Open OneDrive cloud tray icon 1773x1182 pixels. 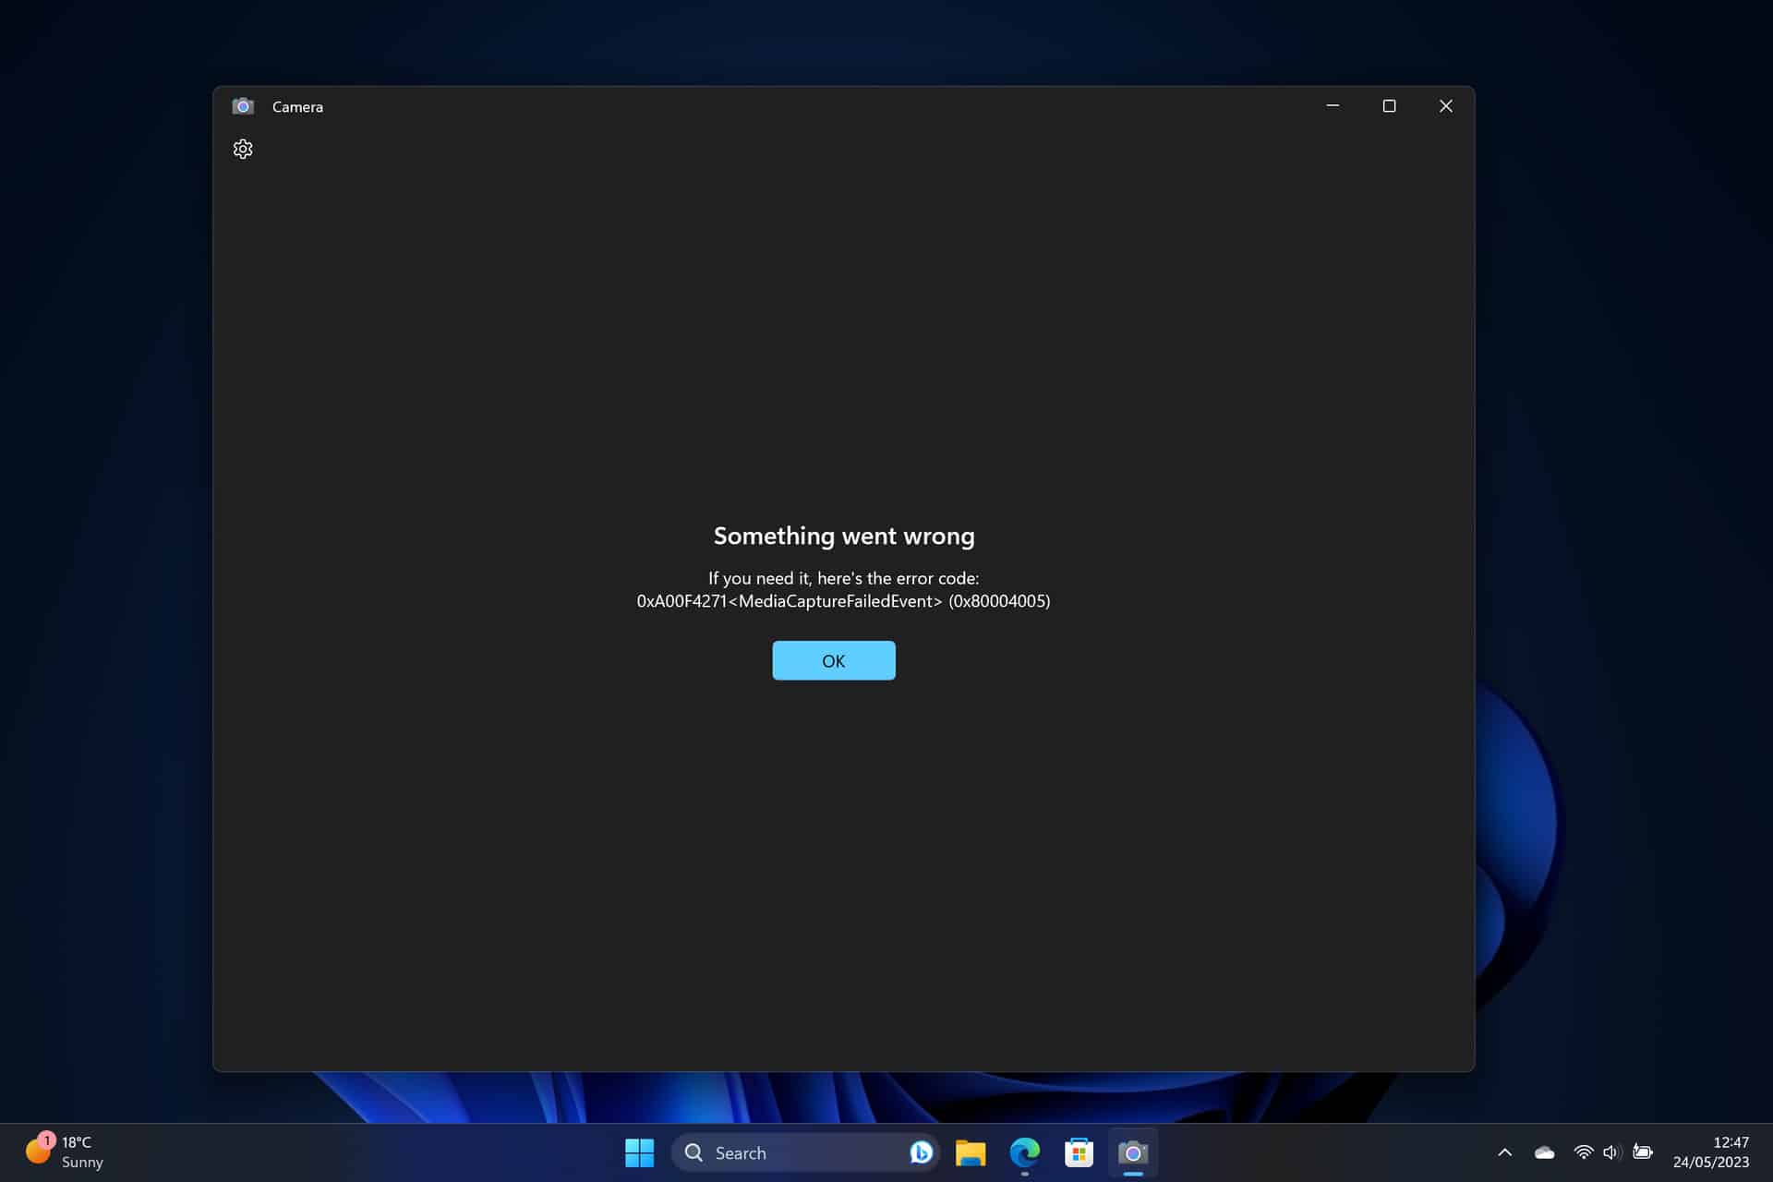pyautogui.click(x=1544, y=1152)
